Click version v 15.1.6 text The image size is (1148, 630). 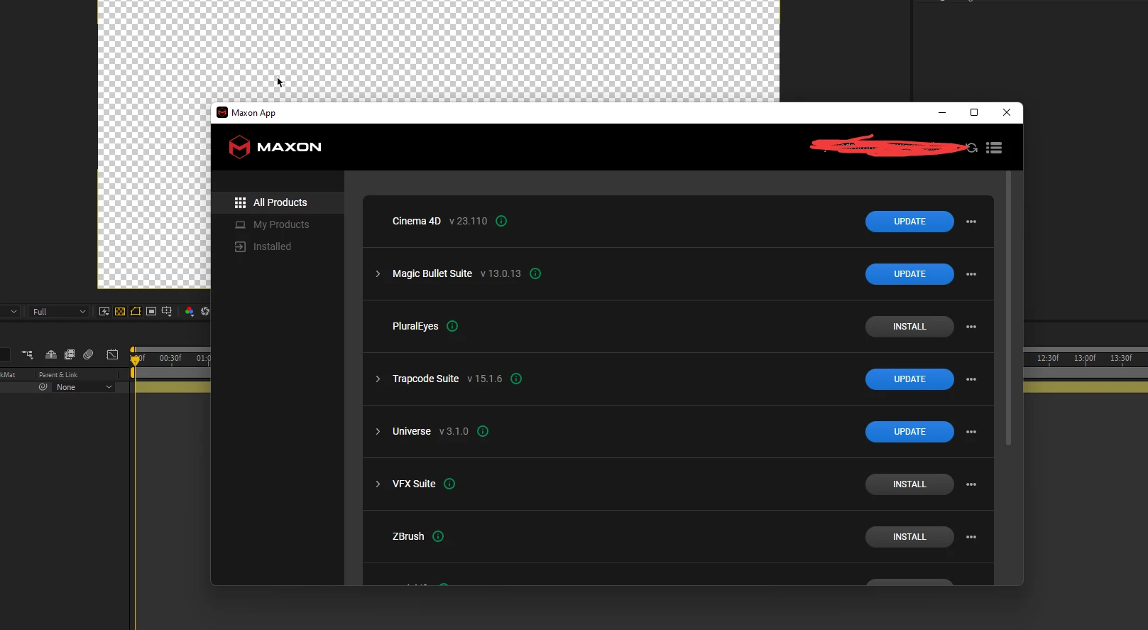point(485,379)
